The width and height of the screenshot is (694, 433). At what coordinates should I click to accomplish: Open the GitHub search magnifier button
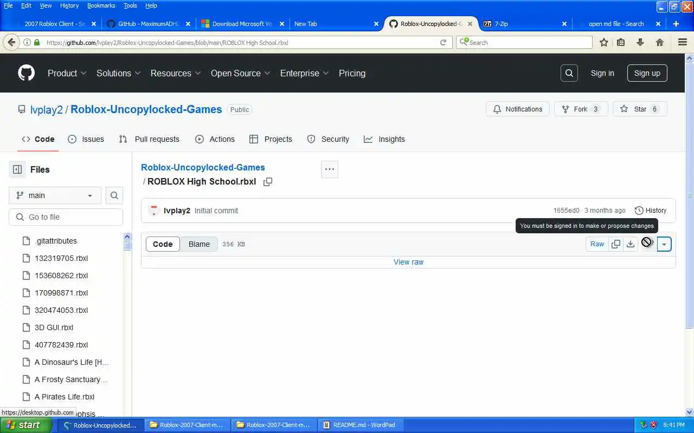coord(569,73)
